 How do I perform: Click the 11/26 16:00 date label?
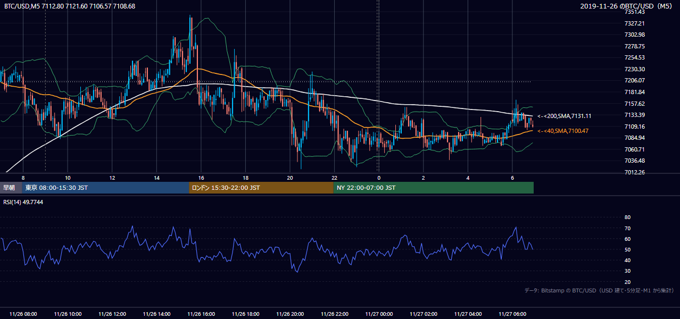201,314
